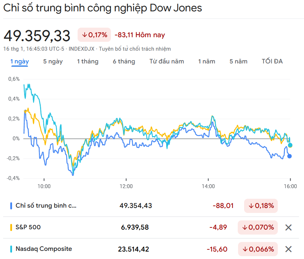304x259 pixels.
Task: Click the S&P 500 index row
Action: pyautogui.click(x=28, y=227)
